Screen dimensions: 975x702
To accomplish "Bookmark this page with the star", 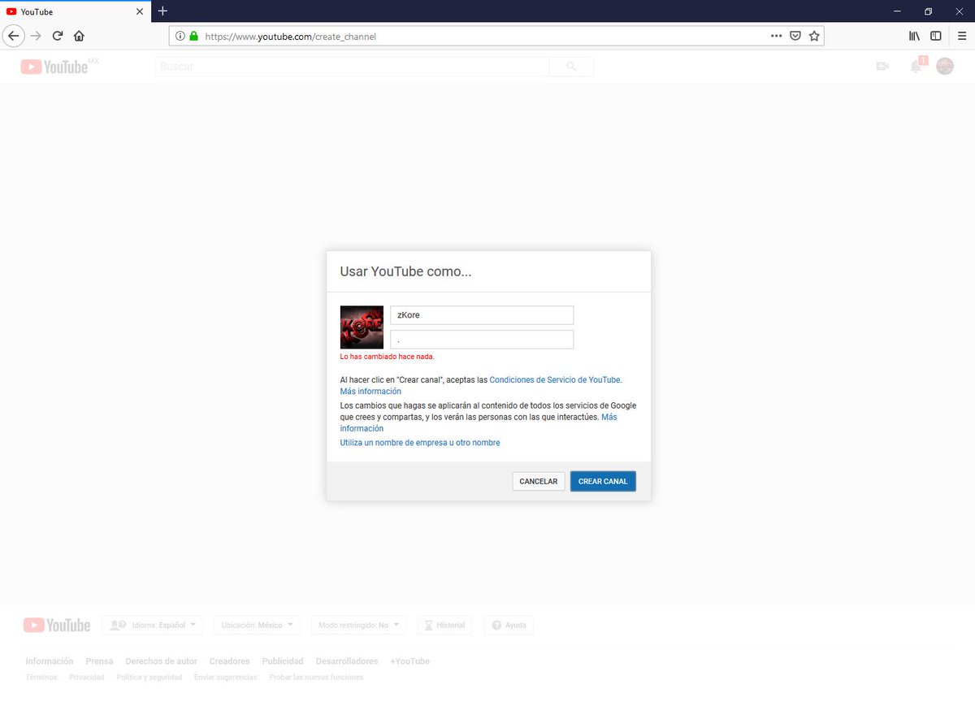I will click(814, 36).
